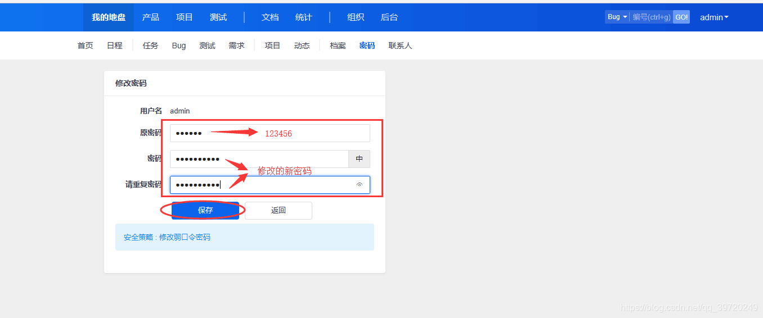Open the 统计 section
Viewport: 763px width, 318px height.
[304, 17]
